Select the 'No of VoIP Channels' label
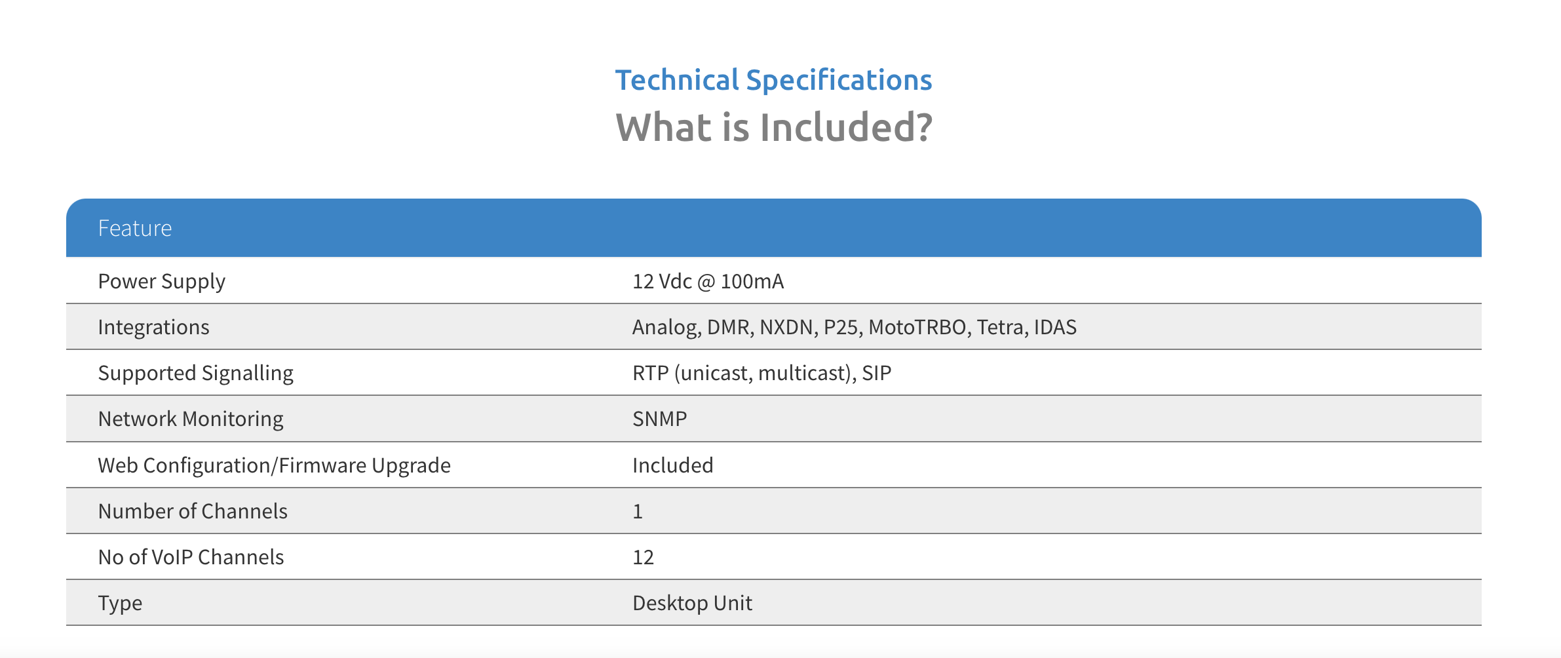 191,557
